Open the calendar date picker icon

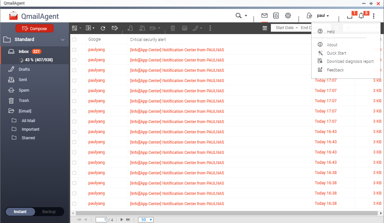[x=265, y=28]
